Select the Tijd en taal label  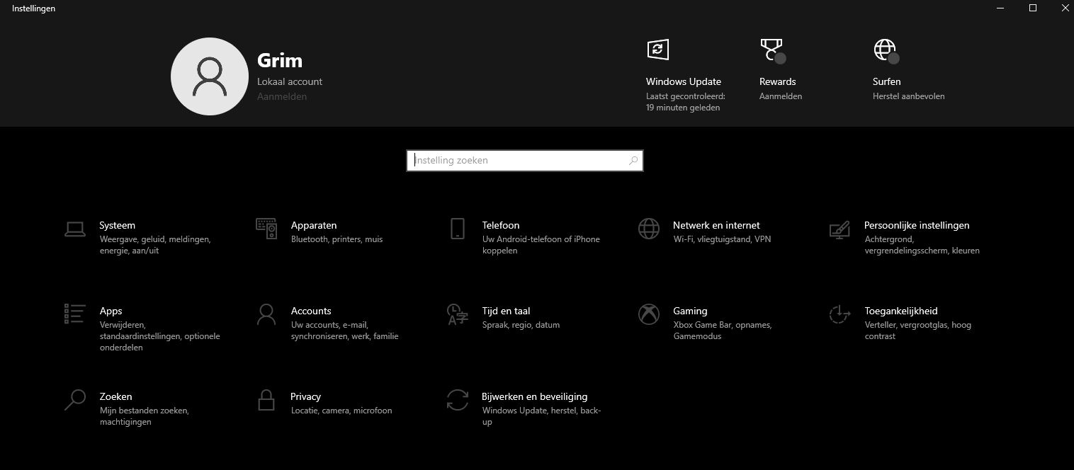point(507,311)
